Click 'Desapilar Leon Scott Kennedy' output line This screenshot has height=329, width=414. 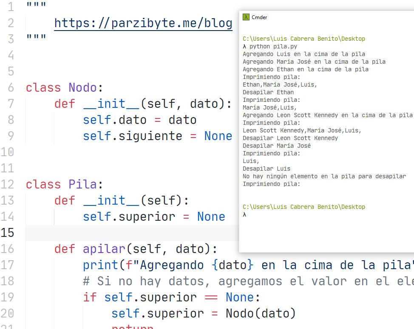point(290,138)
